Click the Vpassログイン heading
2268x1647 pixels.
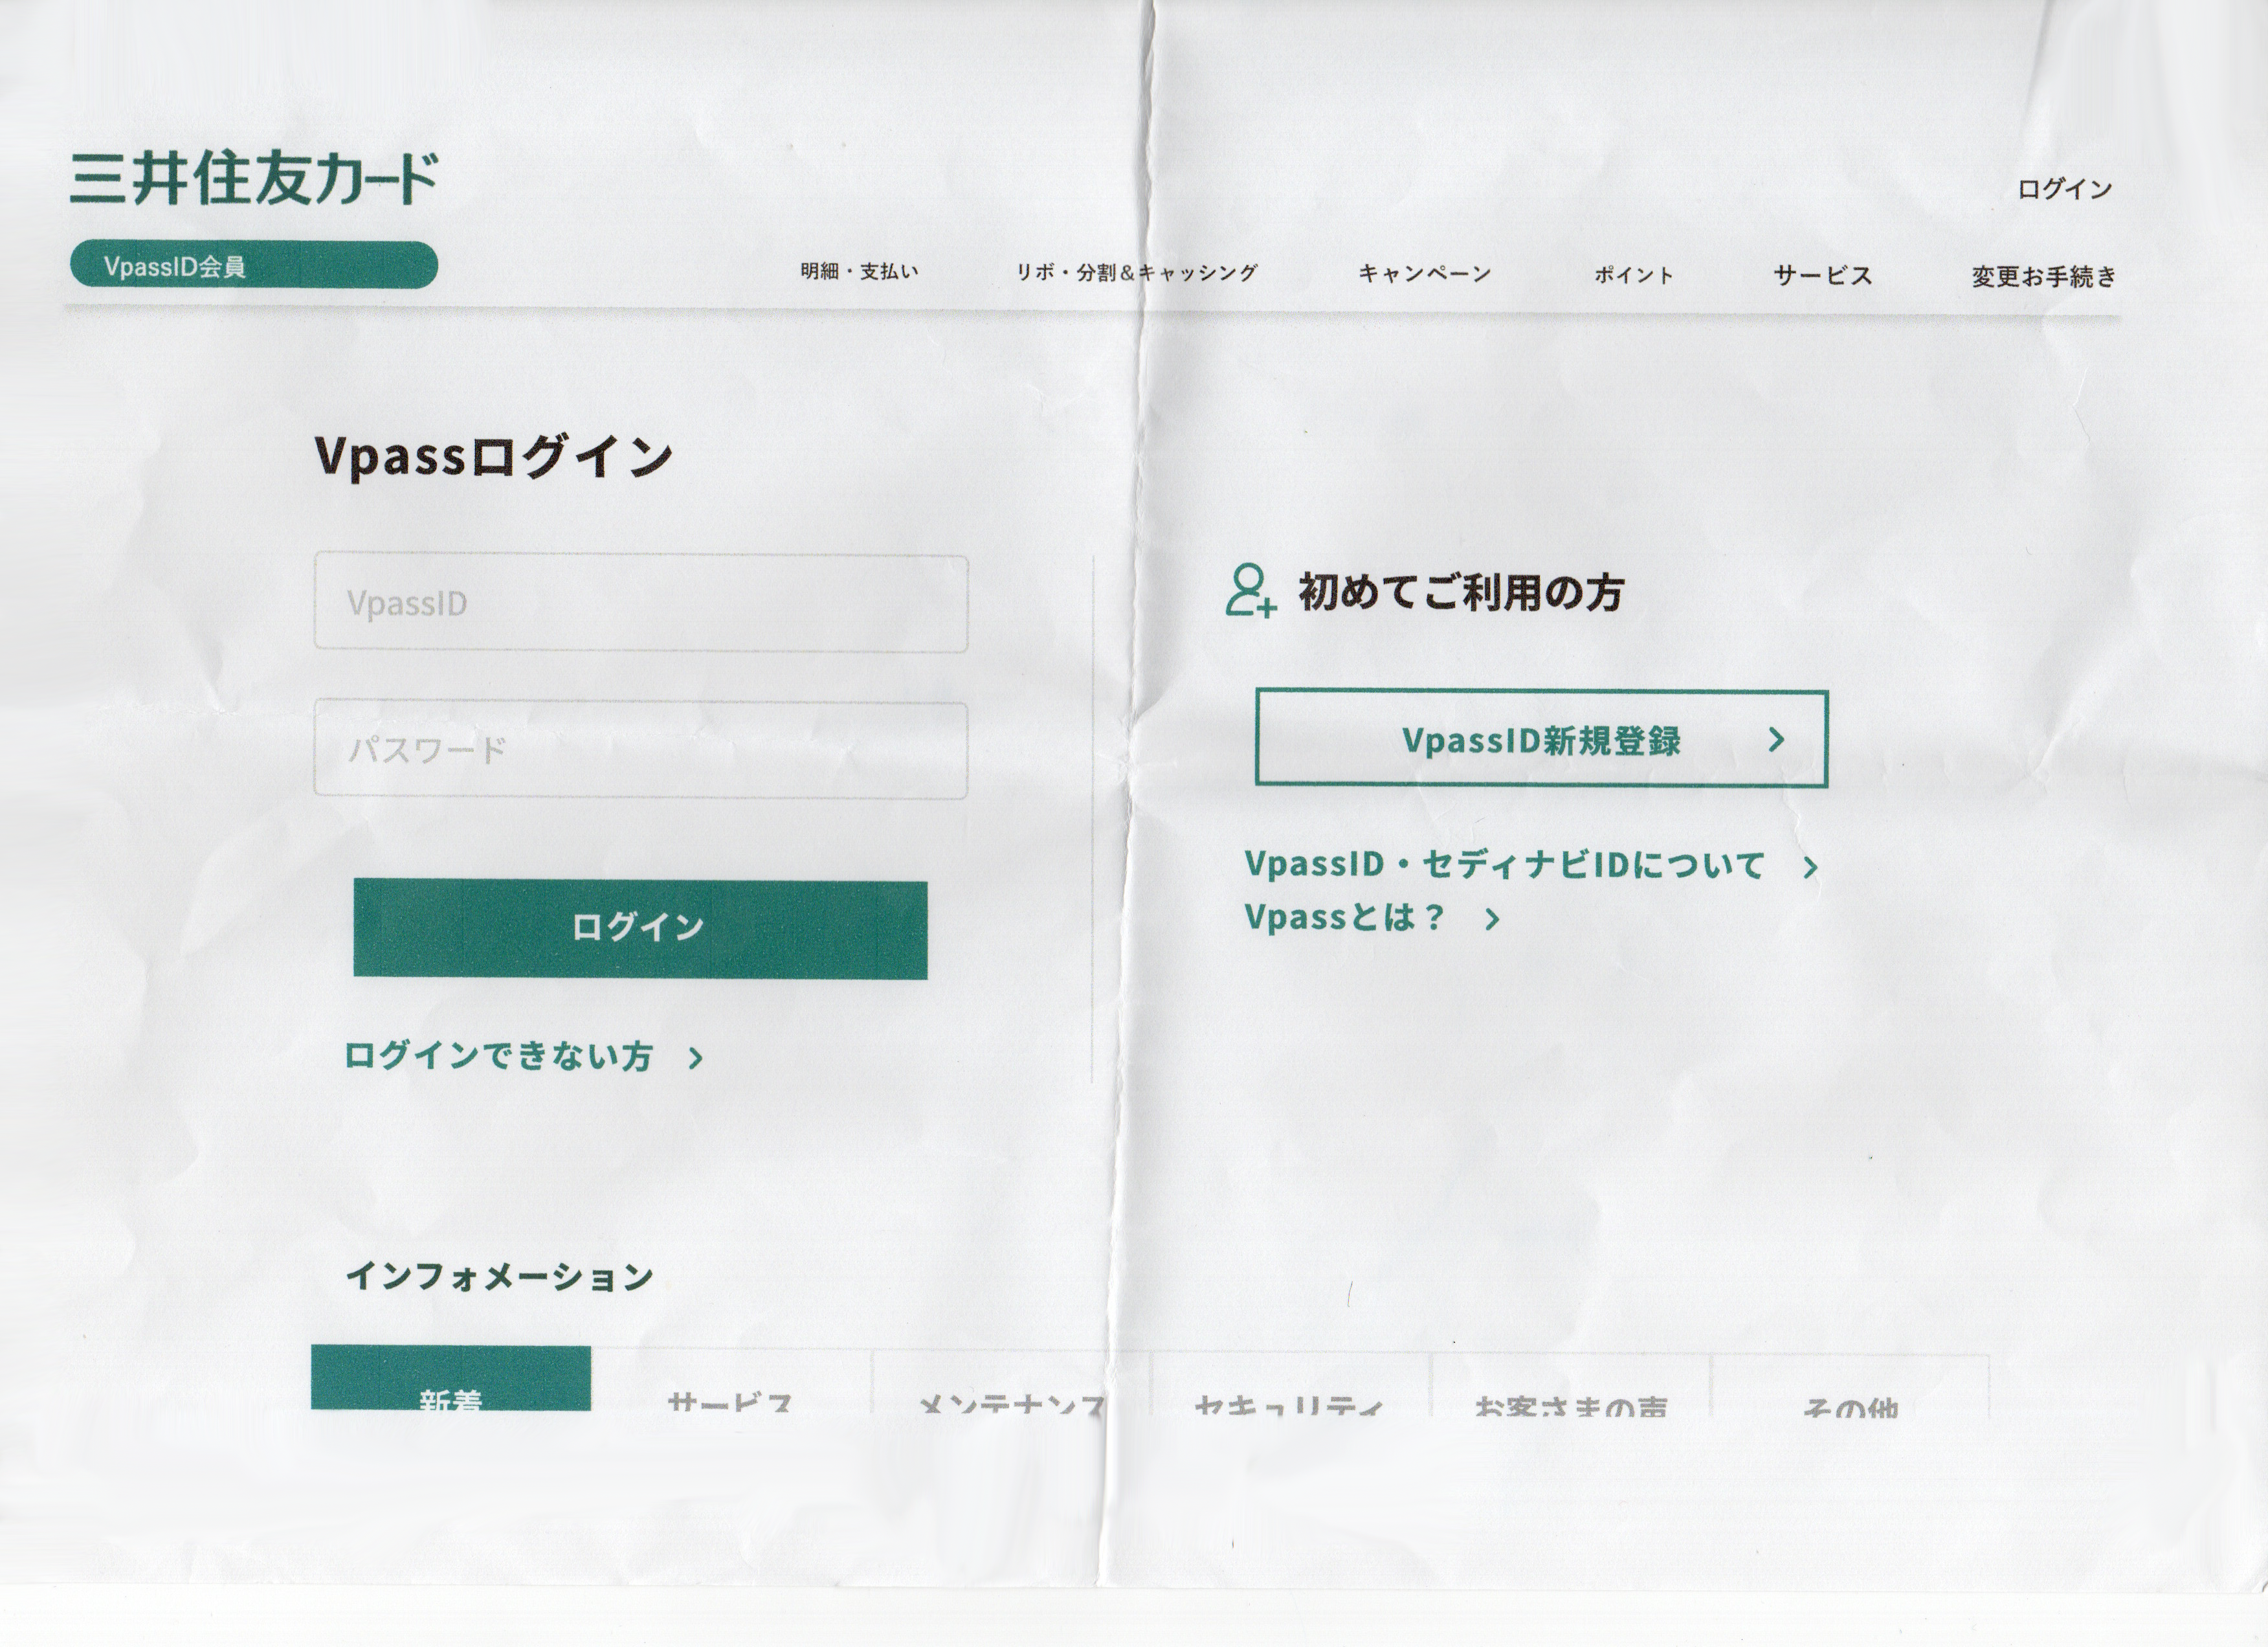click(x=494, y=457)
